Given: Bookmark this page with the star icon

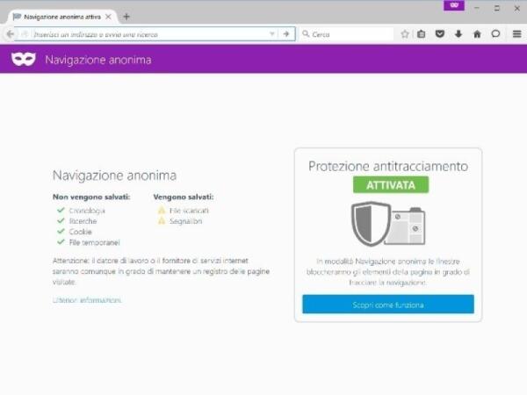Looking at the screenshot, I should tap(405, 34).
